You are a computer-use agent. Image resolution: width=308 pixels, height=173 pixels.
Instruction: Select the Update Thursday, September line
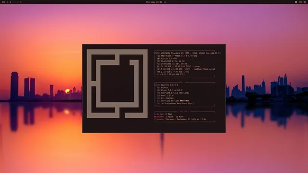point(180,119)
